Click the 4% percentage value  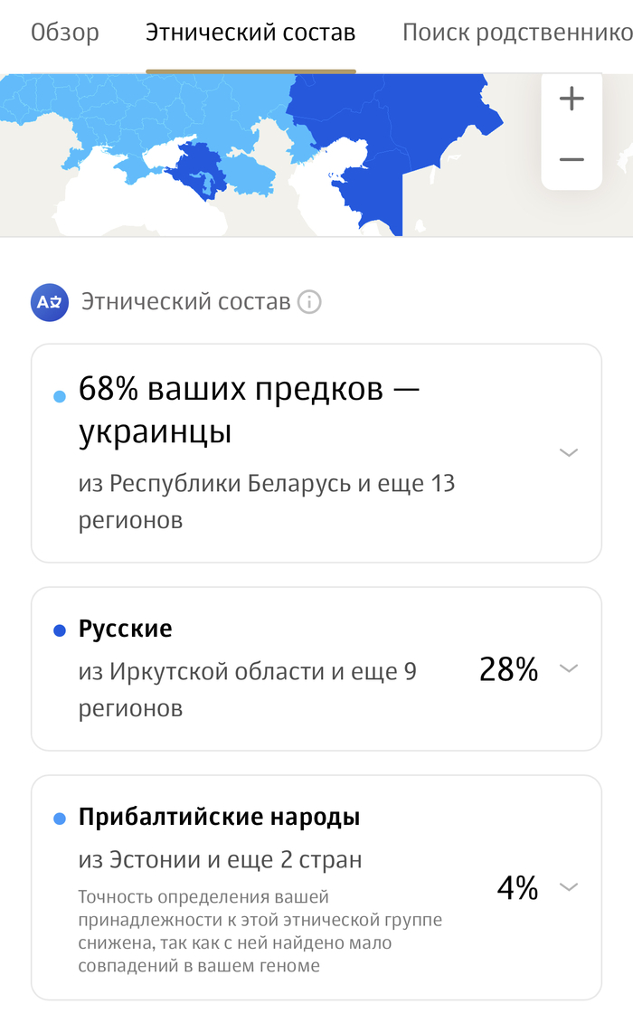pyautogui.click(x=517, y=888)
